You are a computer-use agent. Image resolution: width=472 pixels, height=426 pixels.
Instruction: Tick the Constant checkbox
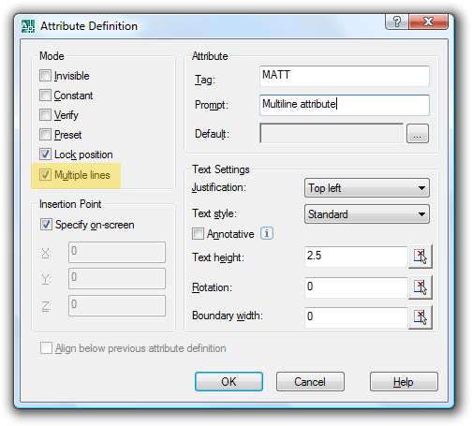pyautogui.click(x=45, y=95)
